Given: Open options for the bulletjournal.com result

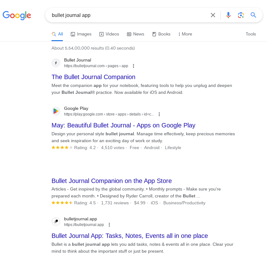Looking at the screenshot, I should tap(133, 66).
